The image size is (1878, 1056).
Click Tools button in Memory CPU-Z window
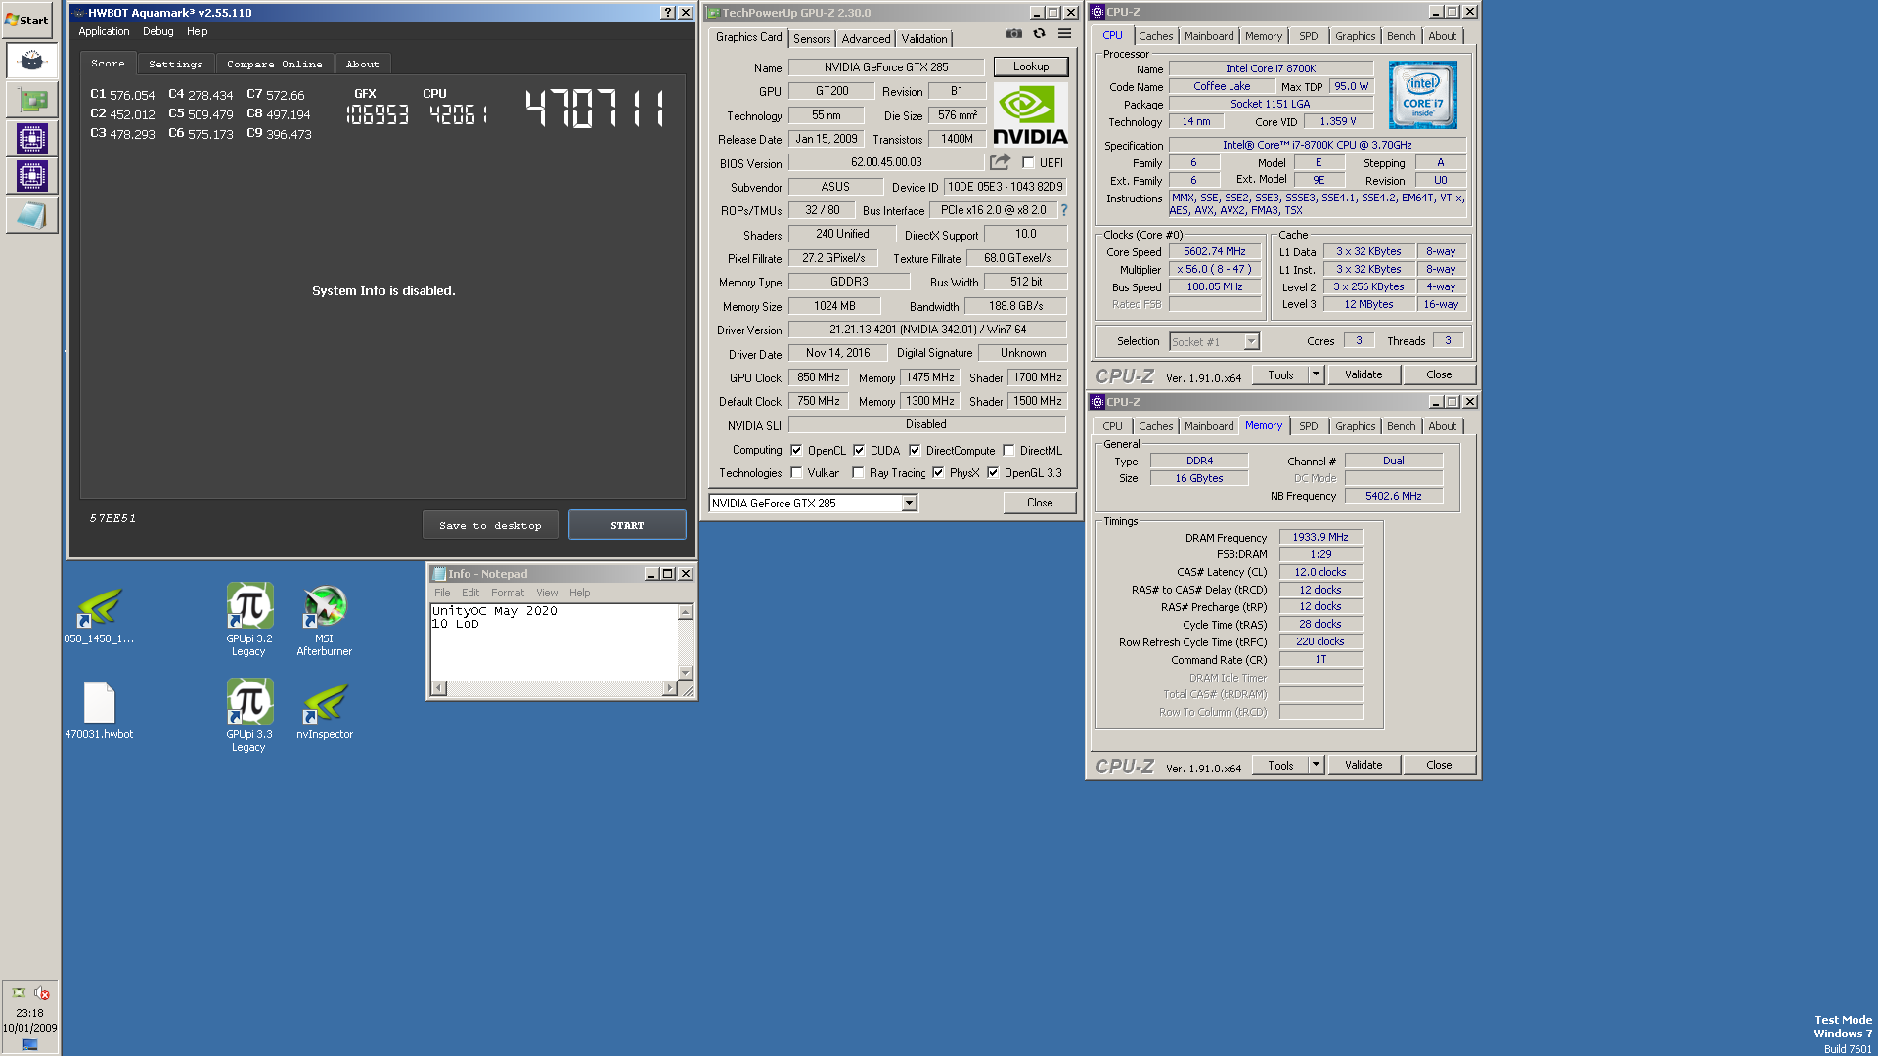pyautogui.click(x=1280, y=765)
